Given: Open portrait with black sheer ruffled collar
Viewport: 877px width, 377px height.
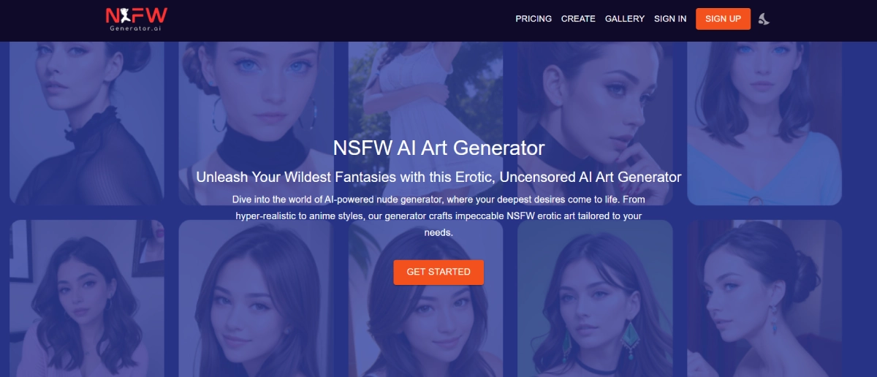Looking at the screenshot, I should click(x=87, y=123).
